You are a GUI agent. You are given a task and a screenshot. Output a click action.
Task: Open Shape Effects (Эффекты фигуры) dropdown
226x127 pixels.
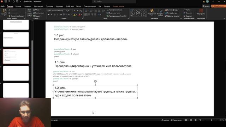tap(172, 16)
